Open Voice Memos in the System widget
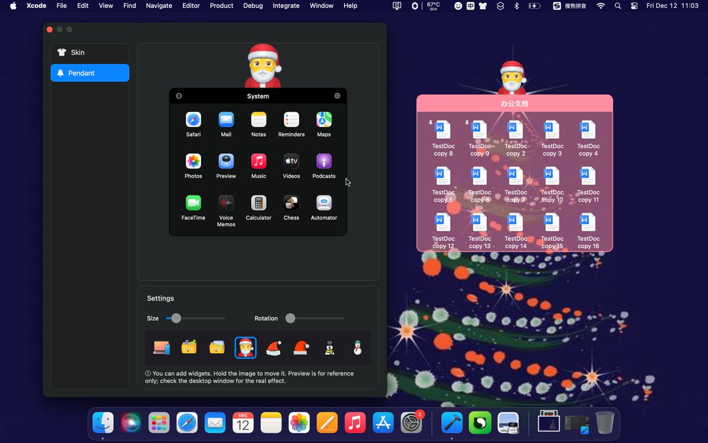The height and width of the screenshot is (443, 708). 226,203
